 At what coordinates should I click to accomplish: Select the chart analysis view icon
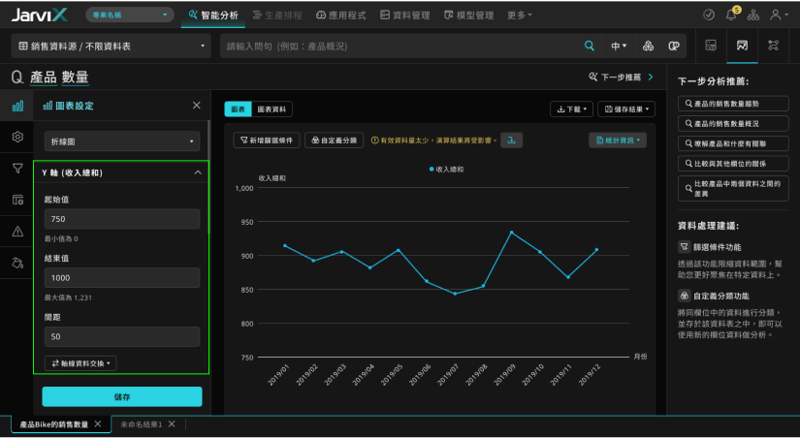(x=742, y=46)
